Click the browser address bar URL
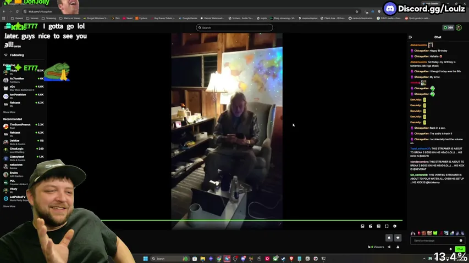 tap(40, 12)
